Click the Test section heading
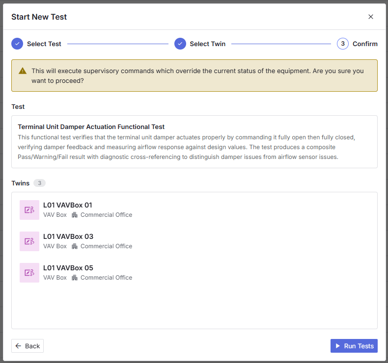The image size is (388, 363). click(18, 107)
